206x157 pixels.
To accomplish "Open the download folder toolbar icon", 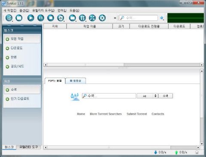I will [73, 18].
